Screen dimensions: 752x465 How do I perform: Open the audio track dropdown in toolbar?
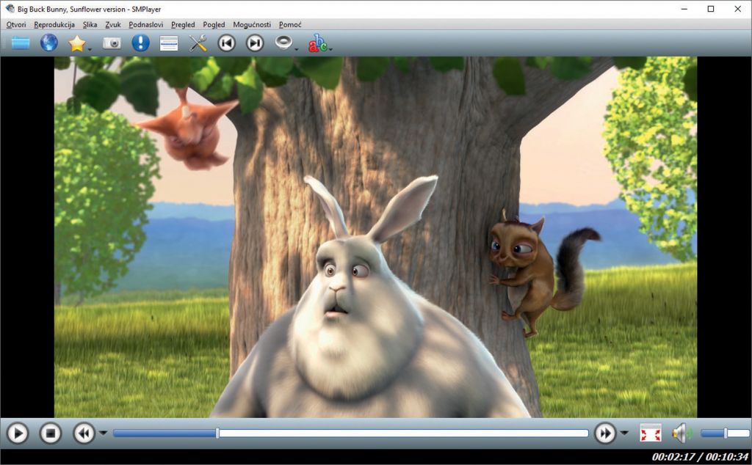[x=296, y=49]
